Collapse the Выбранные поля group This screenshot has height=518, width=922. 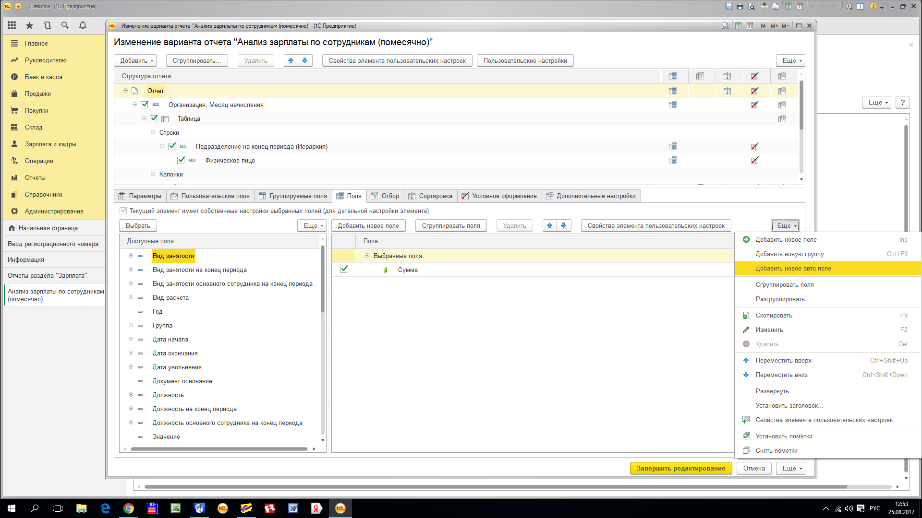click(x=367, y=256)
